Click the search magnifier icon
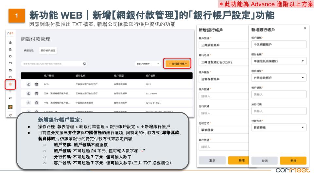This screenshot has width=314, height=177. [x=84, y=64]
